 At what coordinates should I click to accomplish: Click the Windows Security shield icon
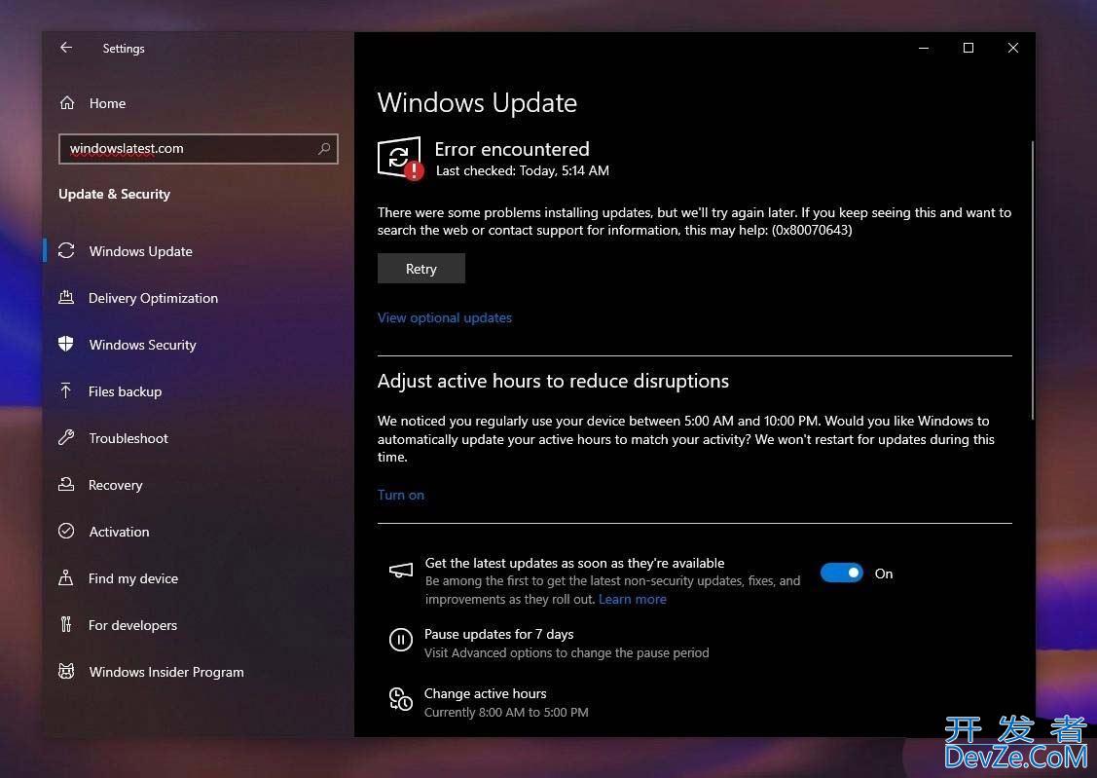click(x=66, y=344)
